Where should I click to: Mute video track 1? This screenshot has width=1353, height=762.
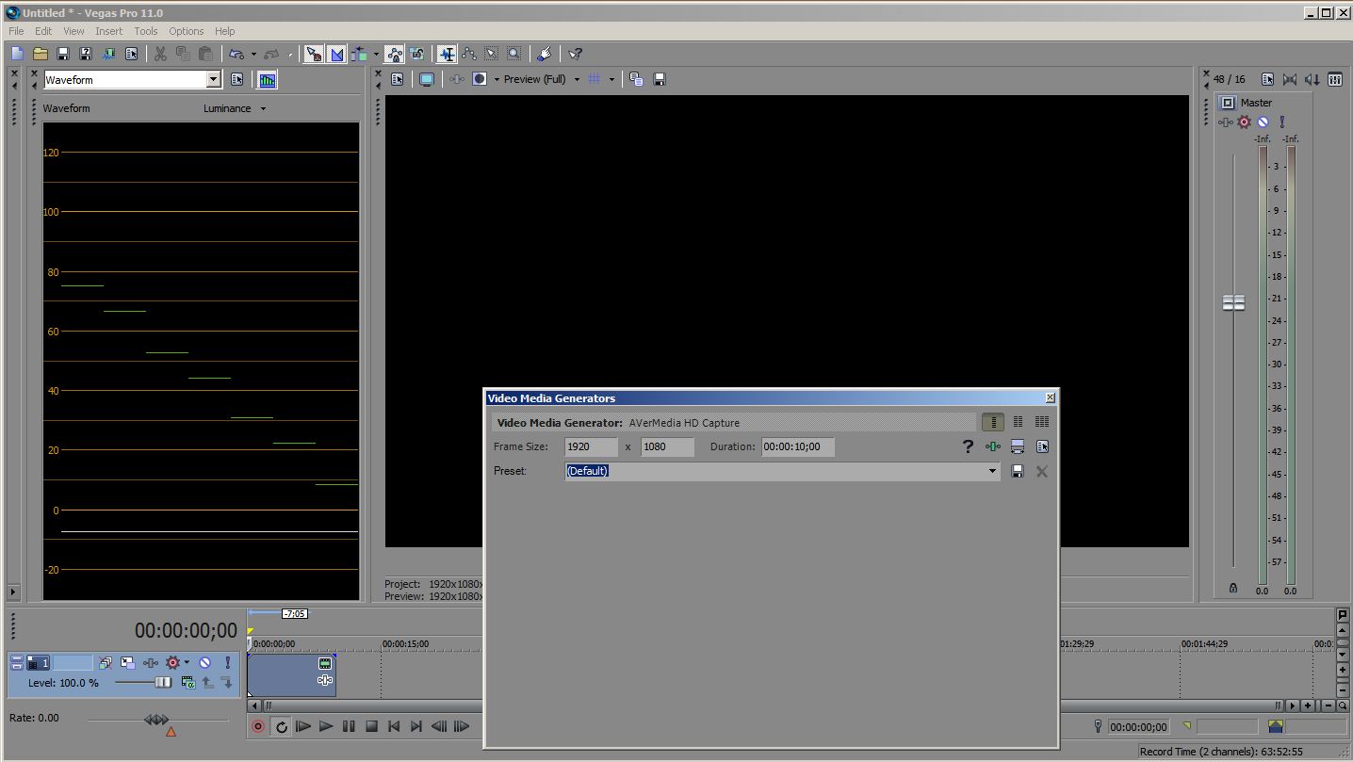204,663
